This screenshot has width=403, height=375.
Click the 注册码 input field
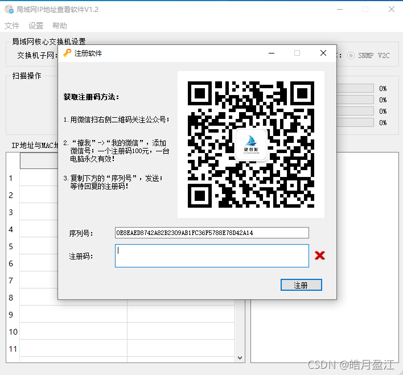tap(212, 256)
